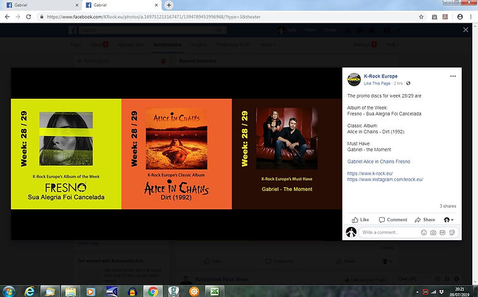Screen dimensions: 478x297
Task: Click the network signal tray icon
Action: coord(433,292)
